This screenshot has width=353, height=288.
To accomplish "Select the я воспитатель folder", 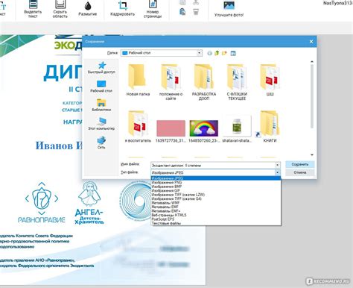I will [138, 126].
